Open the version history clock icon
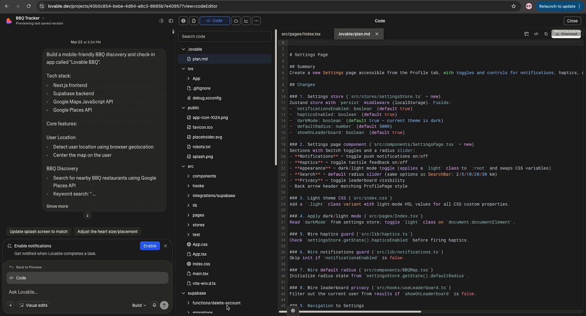Image resolution: width=586 pixels, height=316 pixels. click(161, 21)
